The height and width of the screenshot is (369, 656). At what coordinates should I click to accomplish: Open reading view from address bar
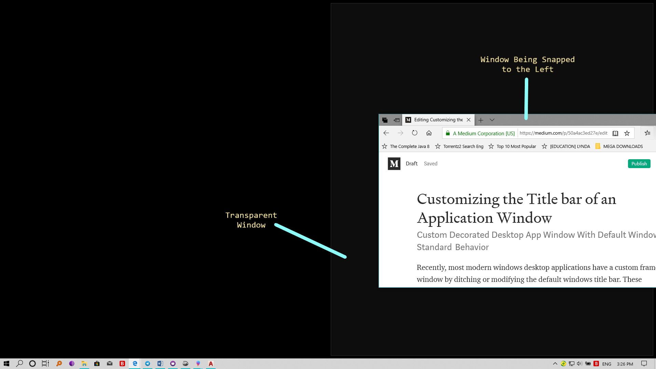(615, 133)
